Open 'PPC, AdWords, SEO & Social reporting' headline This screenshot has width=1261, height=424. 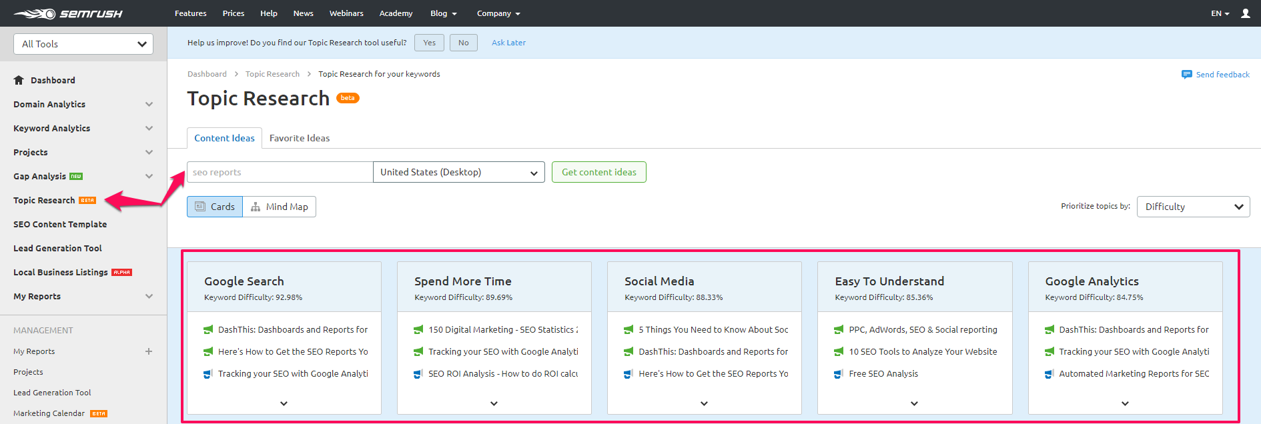pyautogui.click(x=923, y=330)
